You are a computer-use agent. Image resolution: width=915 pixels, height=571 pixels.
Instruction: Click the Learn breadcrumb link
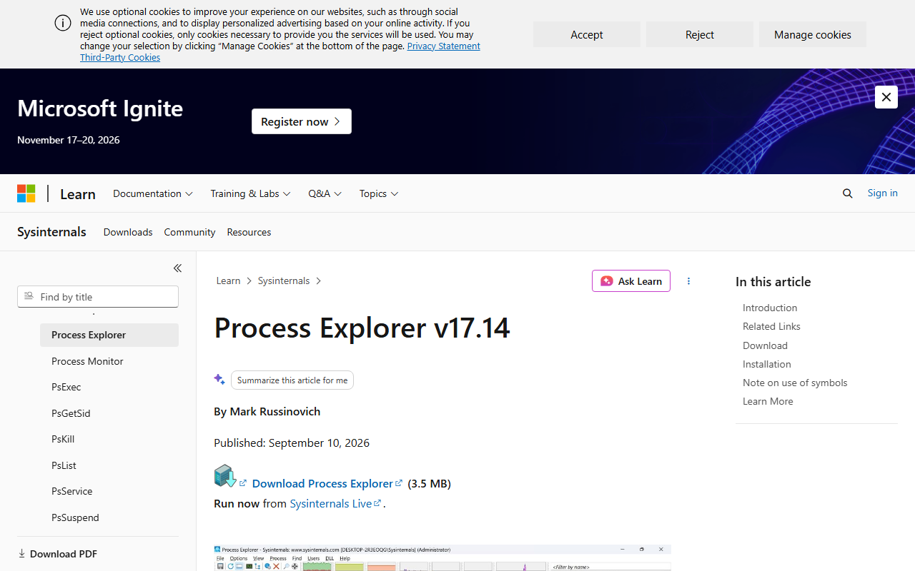pyautogui.click(x=229, y=281)
